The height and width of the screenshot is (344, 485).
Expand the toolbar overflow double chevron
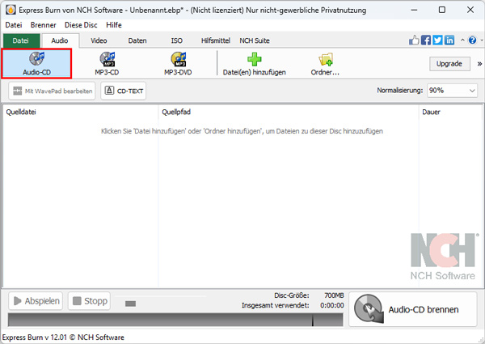[479, 64]
